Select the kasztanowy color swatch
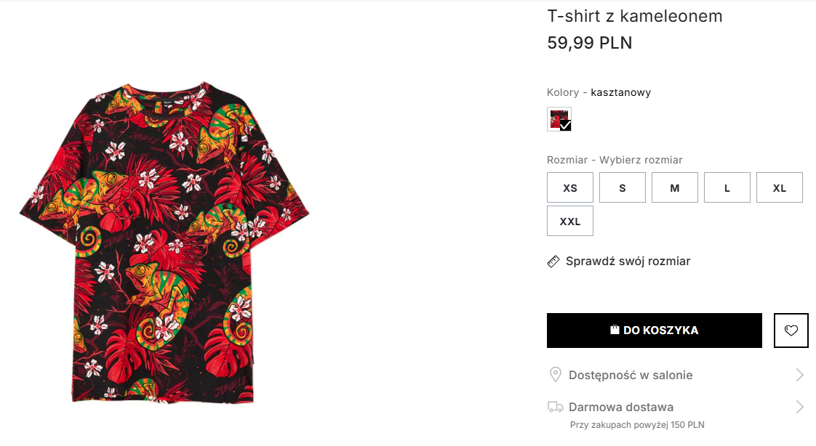This screenshot has width=816, height=446. pos(559,119)
